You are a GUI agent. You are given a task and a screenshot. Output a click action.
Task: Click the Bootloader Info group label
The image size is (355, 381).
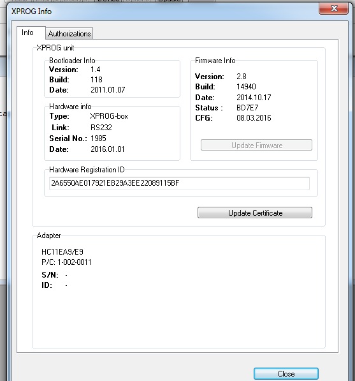coord(72,60)
